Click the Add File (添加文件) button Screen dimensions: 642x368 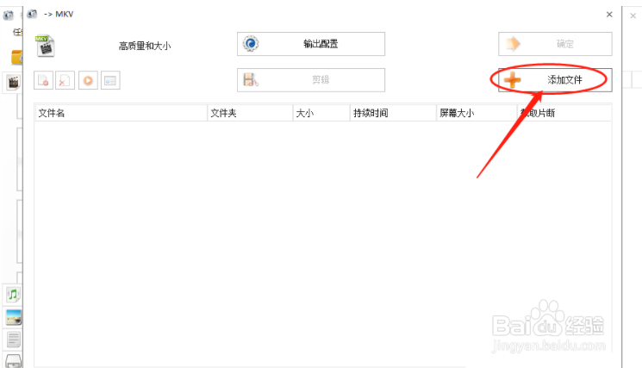(555, 80)
